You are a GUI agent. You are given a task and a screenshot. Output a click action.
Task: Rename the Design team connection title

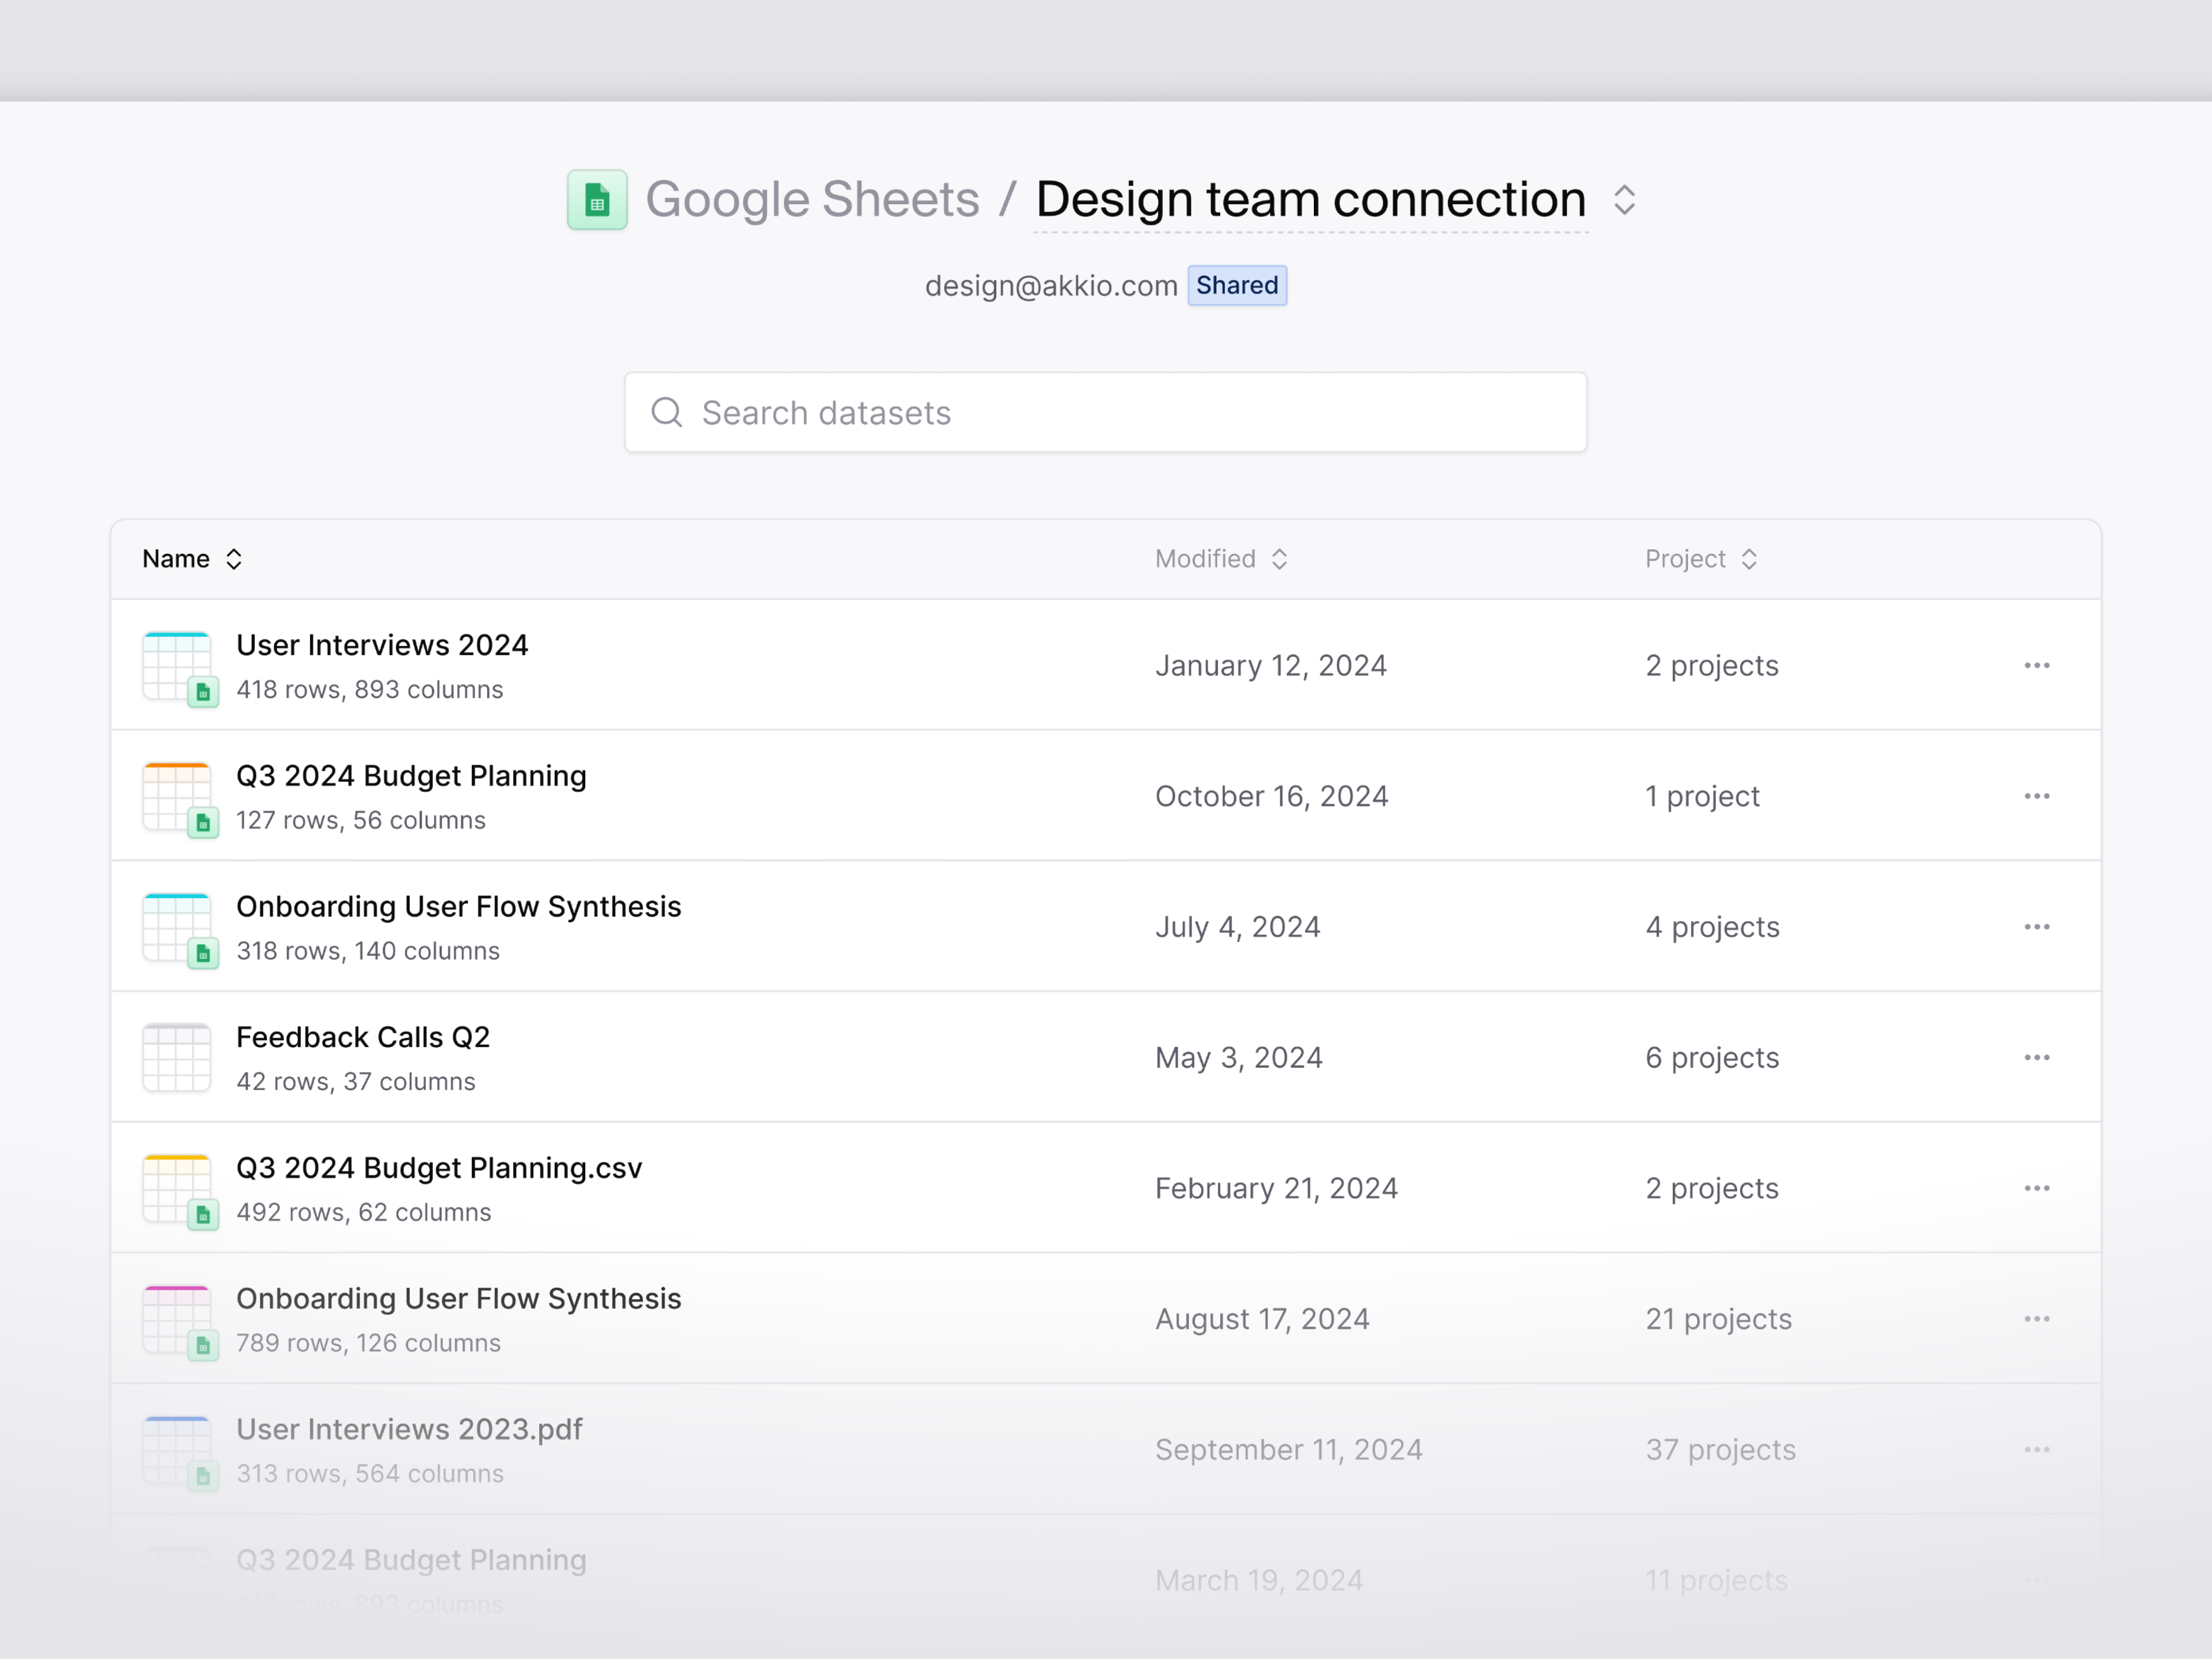point(1310,200)
